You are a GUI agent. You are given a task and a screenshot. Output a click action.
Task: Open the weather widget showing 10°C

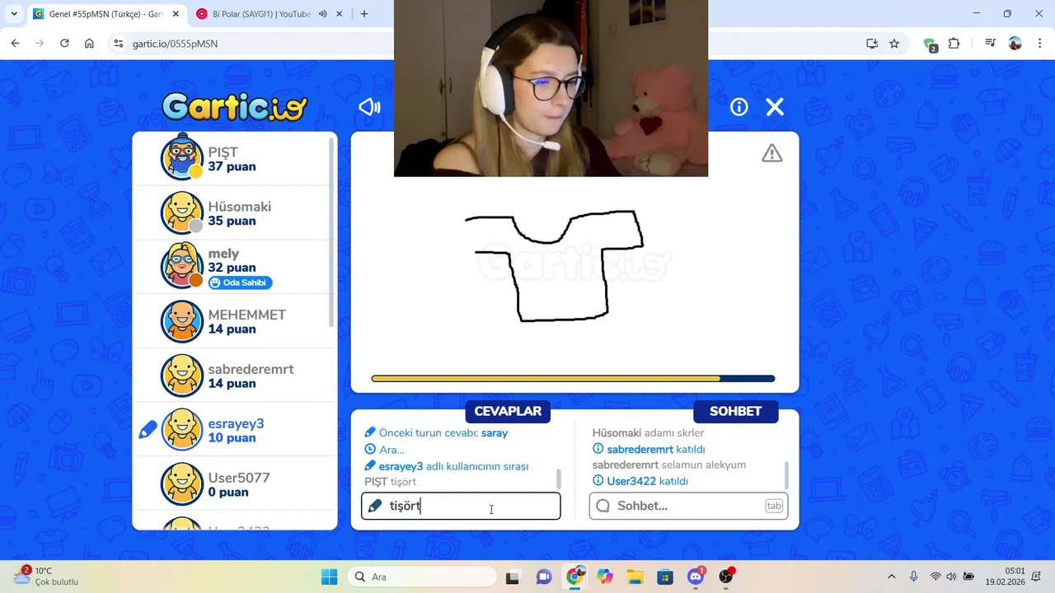47,577
